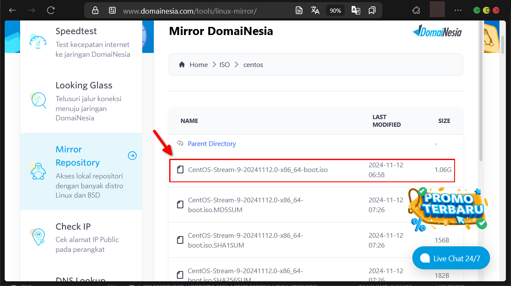Download CentOS-Stream-9-20241112.0-x86_64-boot.iso

pos(258,170)
